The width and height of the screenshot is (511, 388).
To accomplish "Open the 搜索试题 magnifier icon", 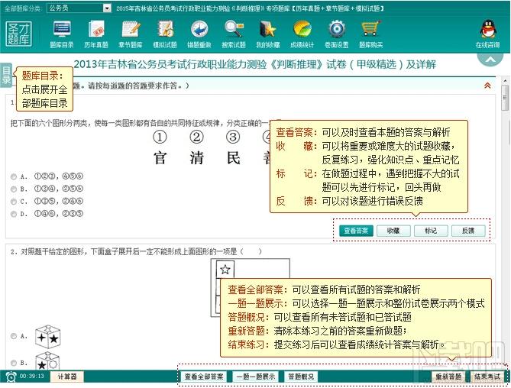I will (x=234, y=34).
